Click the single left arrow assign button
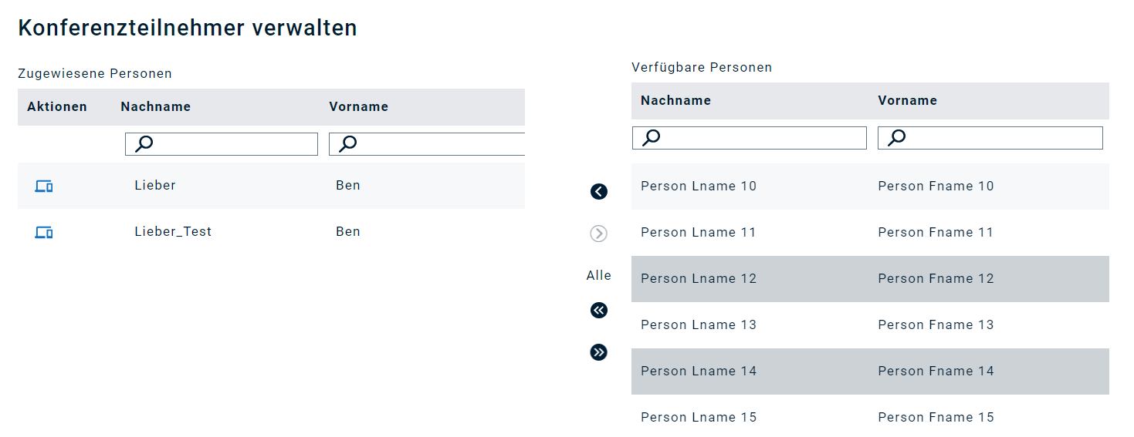1134x437 pixels. [599, 192]
